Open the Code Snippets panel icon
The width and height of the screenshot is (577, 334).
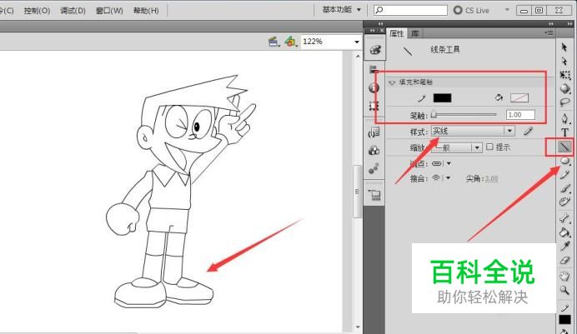click(x=374, y=132)
